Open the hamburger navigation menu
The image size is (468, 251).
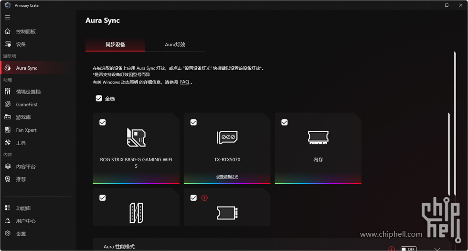pos(8,17)
